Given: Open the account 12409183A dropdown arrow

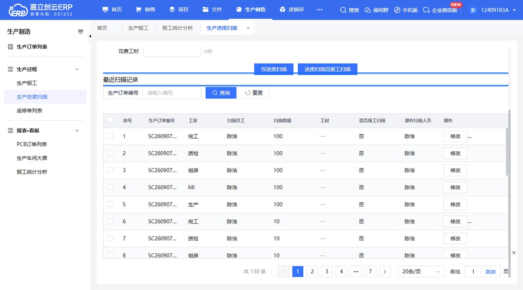Looking at the screenshot, I should 514,10.
